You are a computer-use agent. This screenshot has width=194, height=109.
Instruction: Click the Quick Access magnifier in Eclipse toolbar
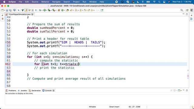click(x=182, y=10)
